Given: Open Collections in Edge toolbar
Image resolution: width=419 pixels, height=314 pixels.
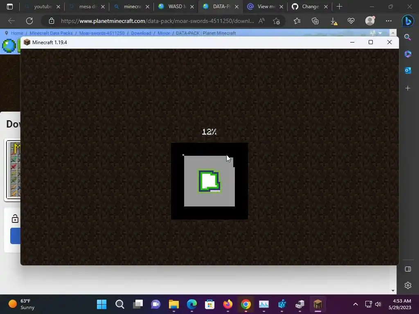Looking at the screenshot, I should [315, 21].
